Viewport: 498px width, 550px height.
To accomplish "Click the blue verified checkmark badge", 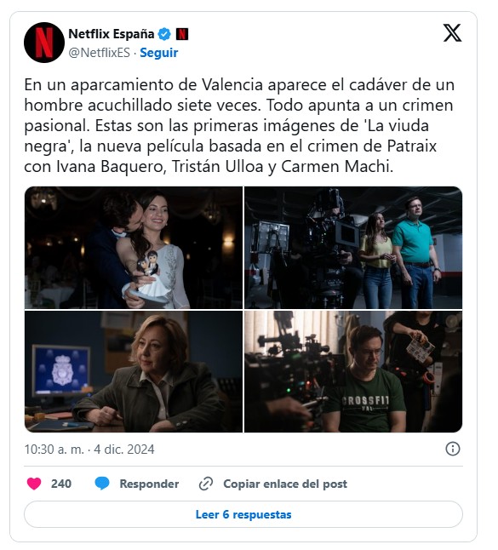I will 164,34.
